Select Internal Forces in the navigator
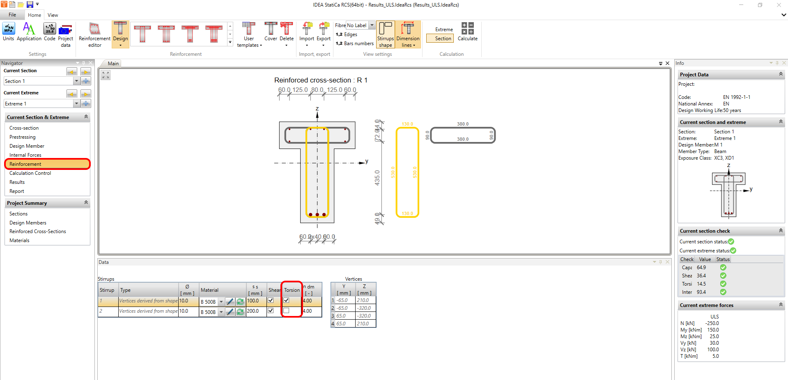788x380 pixels. coord(25,155)
